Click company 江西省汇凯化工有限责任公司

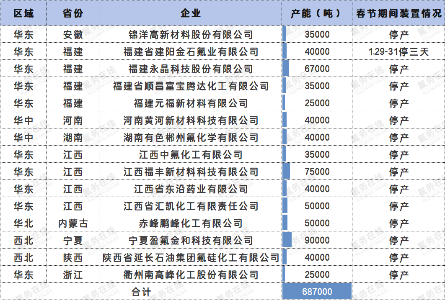[x=190, y=206]
